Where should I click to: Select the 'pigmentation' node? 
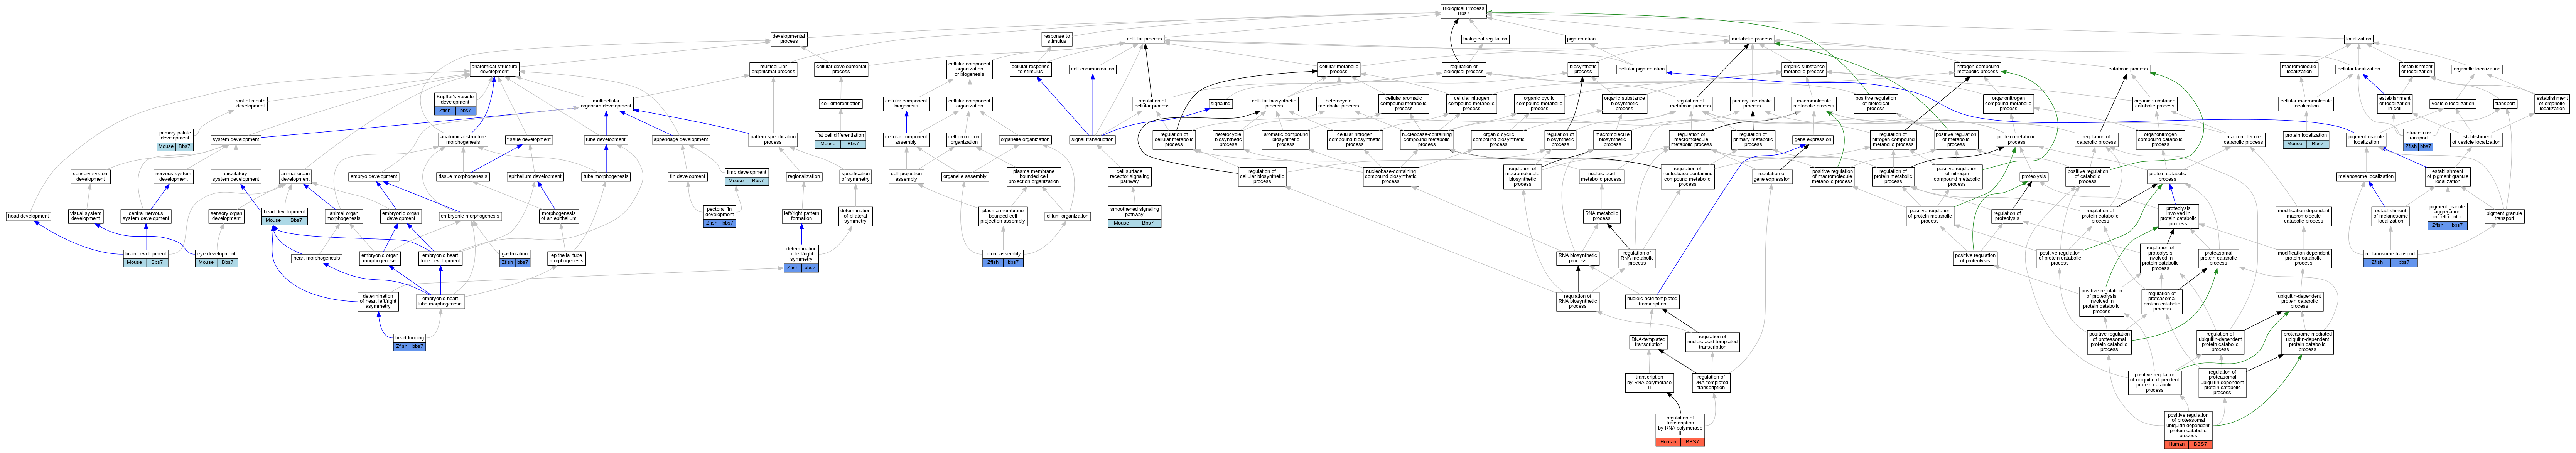1581,39
